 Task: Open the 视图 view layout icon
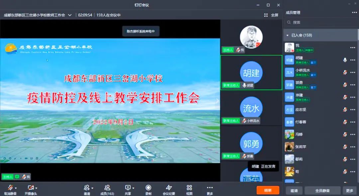pos(189,188)
